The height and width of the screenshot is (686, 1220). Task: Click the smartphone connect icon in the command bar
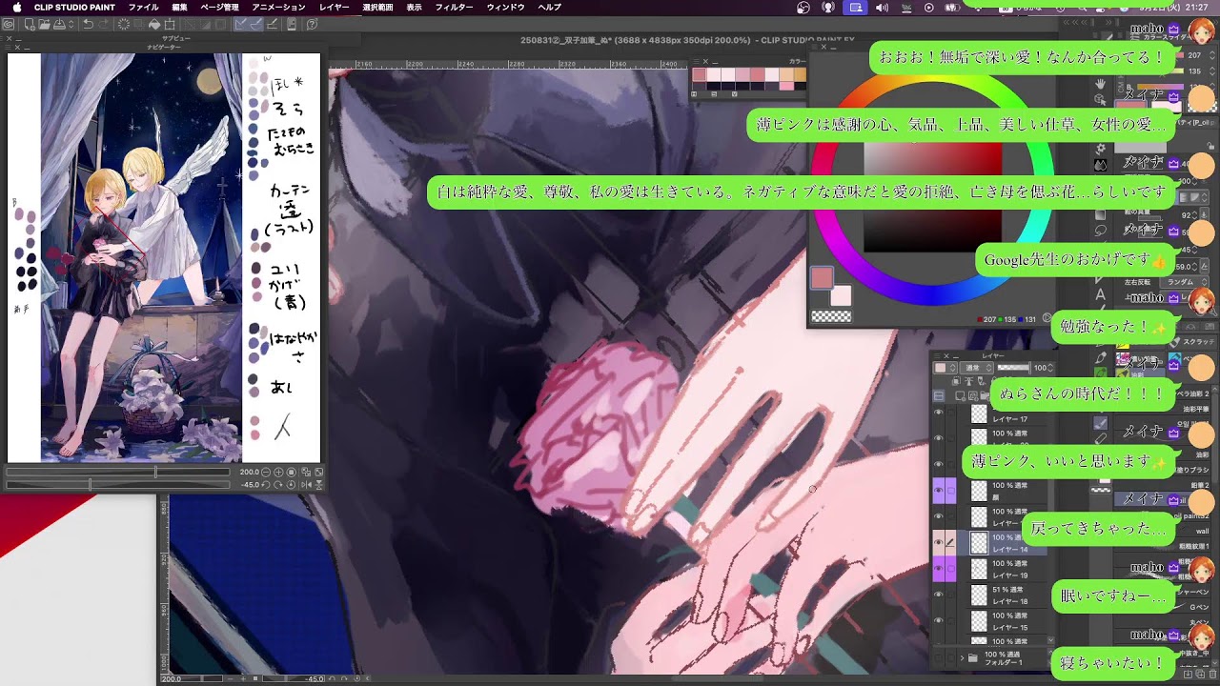click(292, 24)
